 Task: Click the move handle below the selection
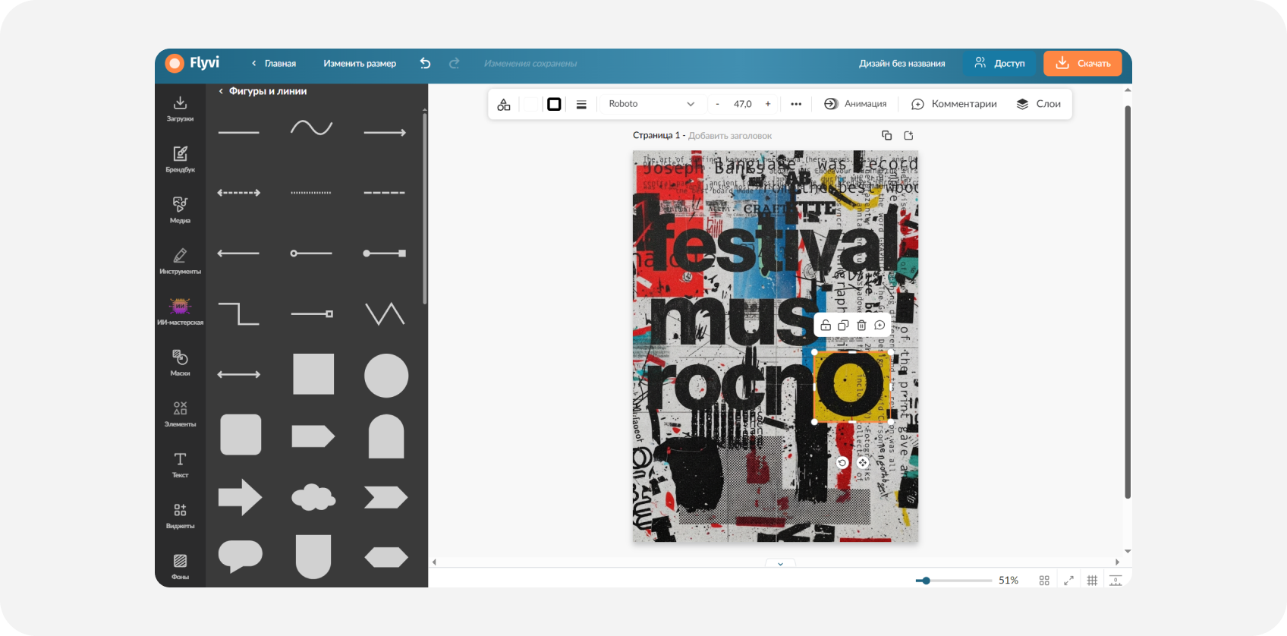pyautogui.click(x=863, y=463)
